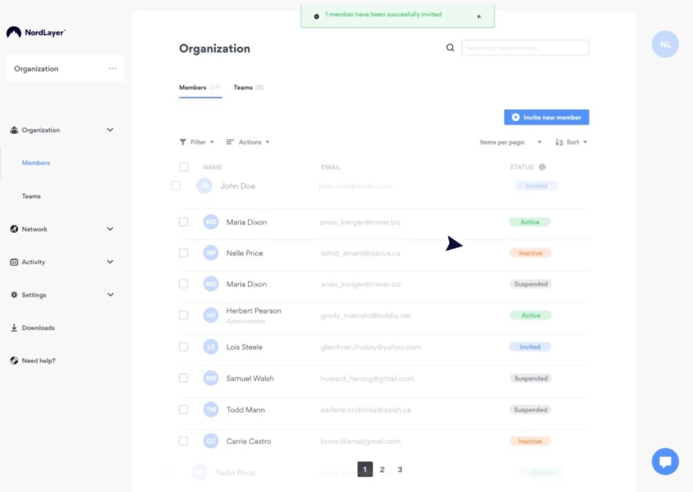
Task: Open the NL user avatar
Action: [x=665, y=44]
